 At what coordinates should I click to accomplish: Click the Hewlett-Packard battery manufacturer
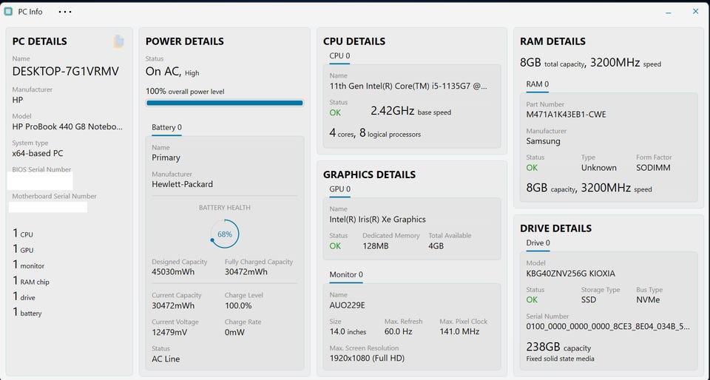[182, 184]
